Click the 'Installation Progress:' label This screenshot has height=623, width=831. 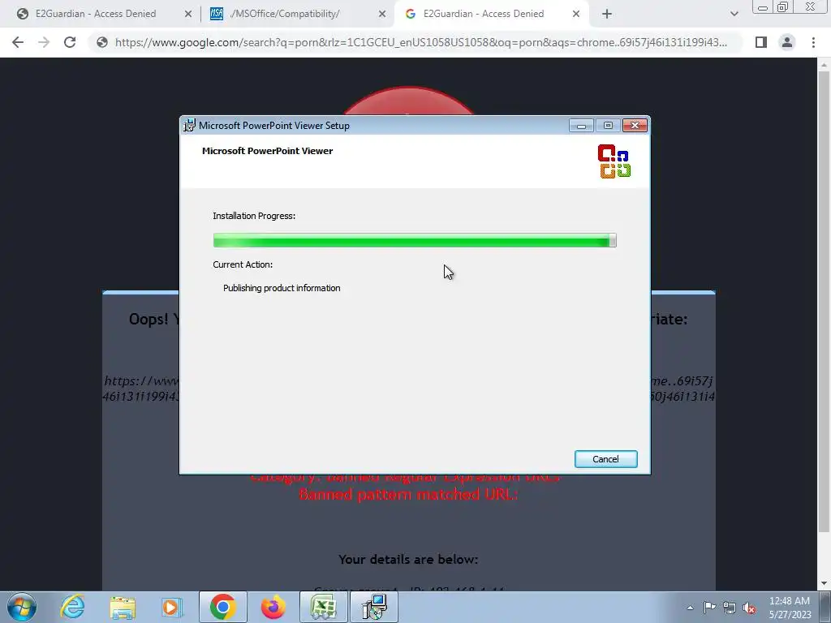pyautogui.click(x=254, y=216)
